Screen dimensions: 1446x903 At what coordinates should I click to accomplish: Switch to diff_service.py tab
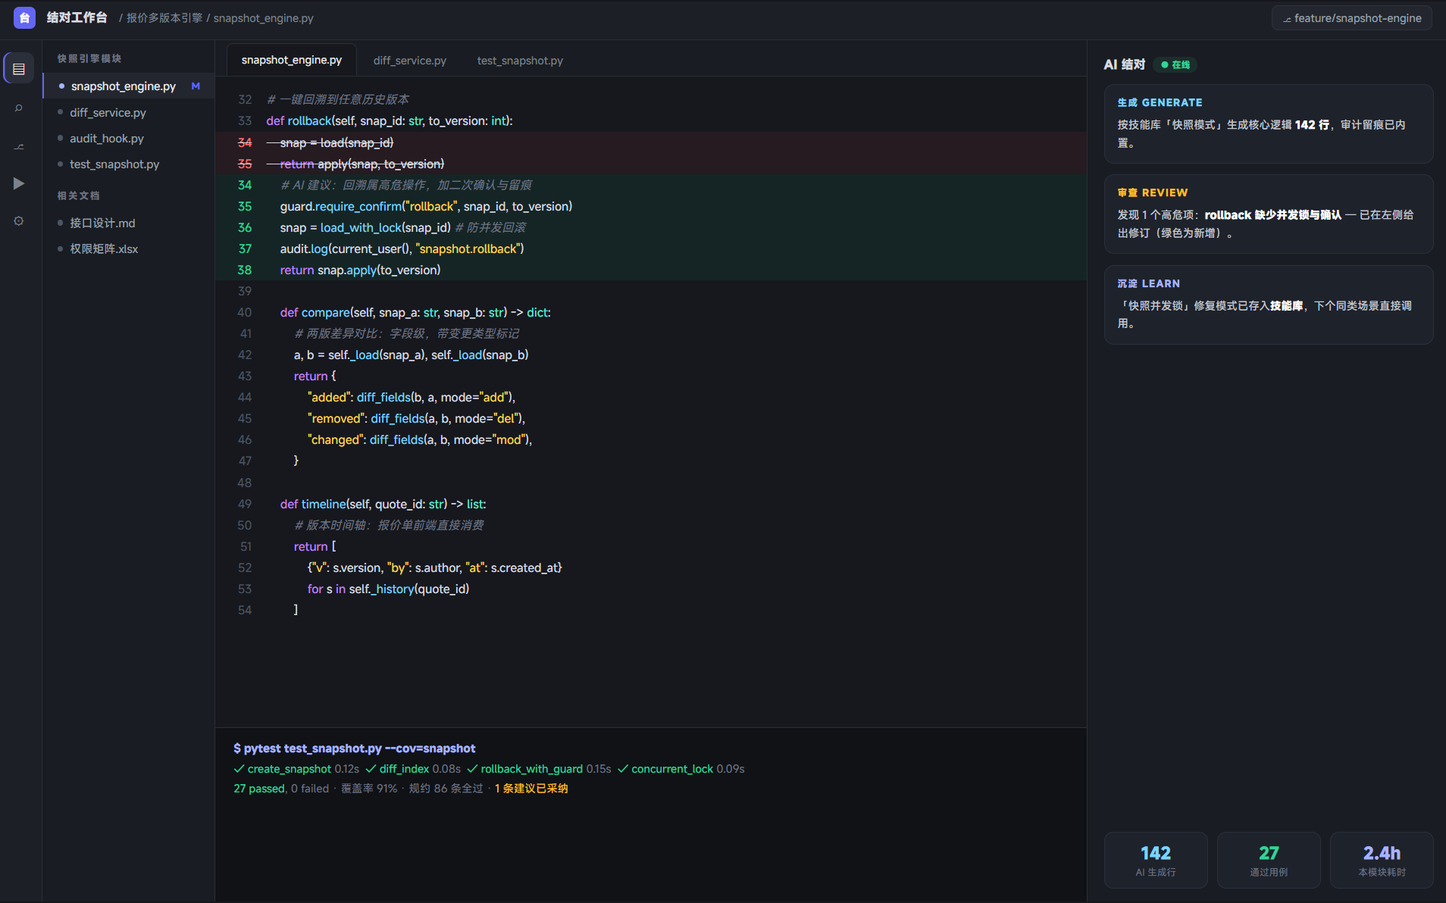pos(410,61)
